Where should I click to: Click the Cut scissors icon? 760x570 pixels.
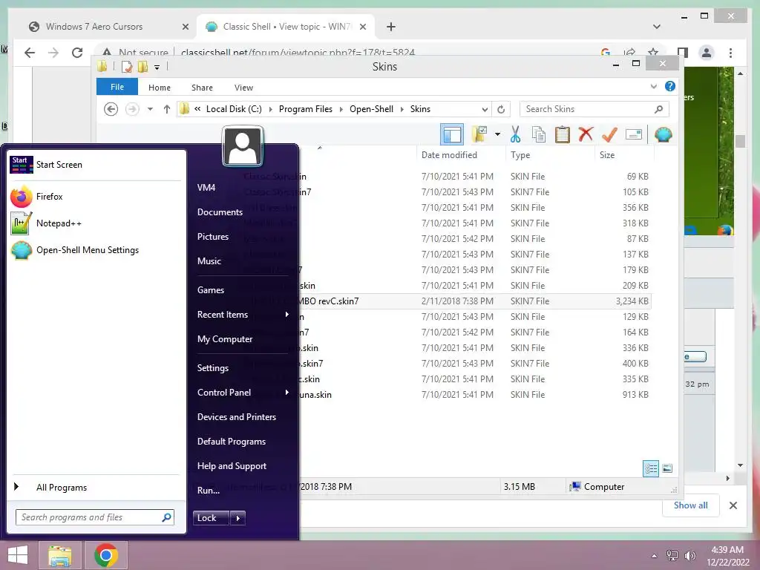coord(515,134)
